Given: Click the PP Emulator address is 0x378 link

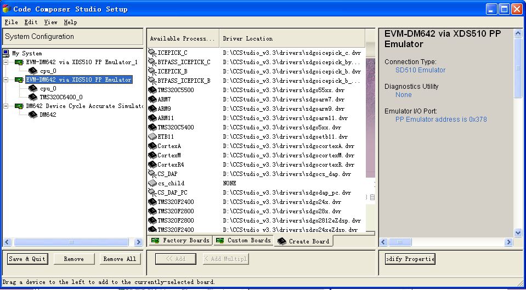Looking at the screenshot, I should [441, 120].
